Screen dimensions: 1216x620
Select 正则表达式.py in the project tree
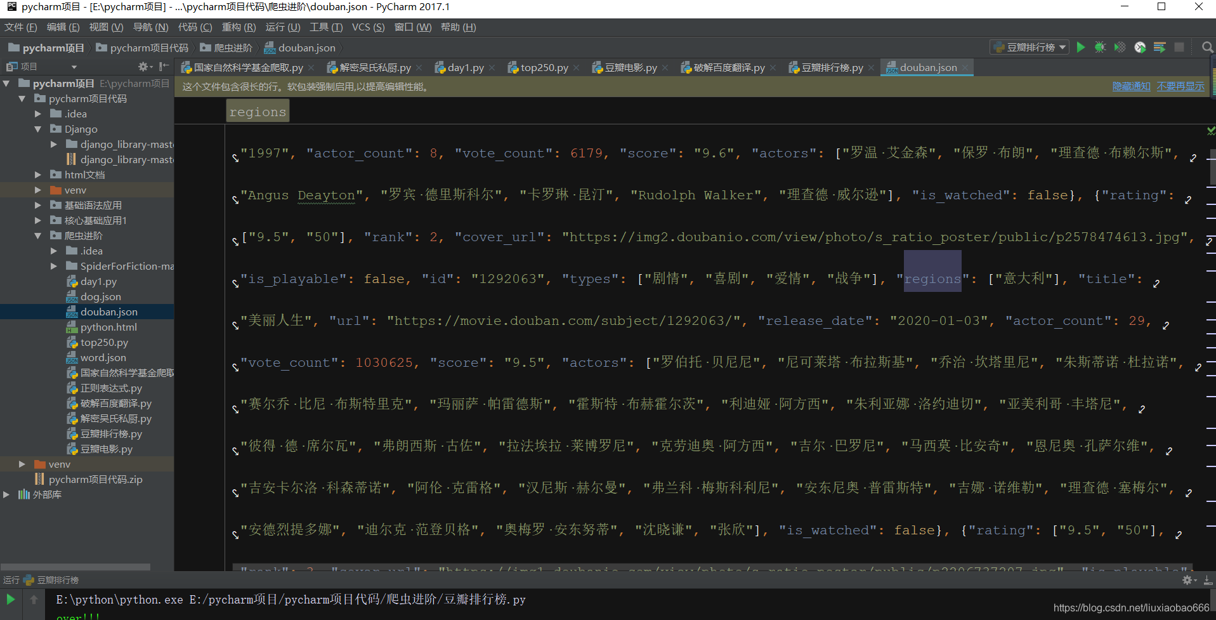point(111,388)
